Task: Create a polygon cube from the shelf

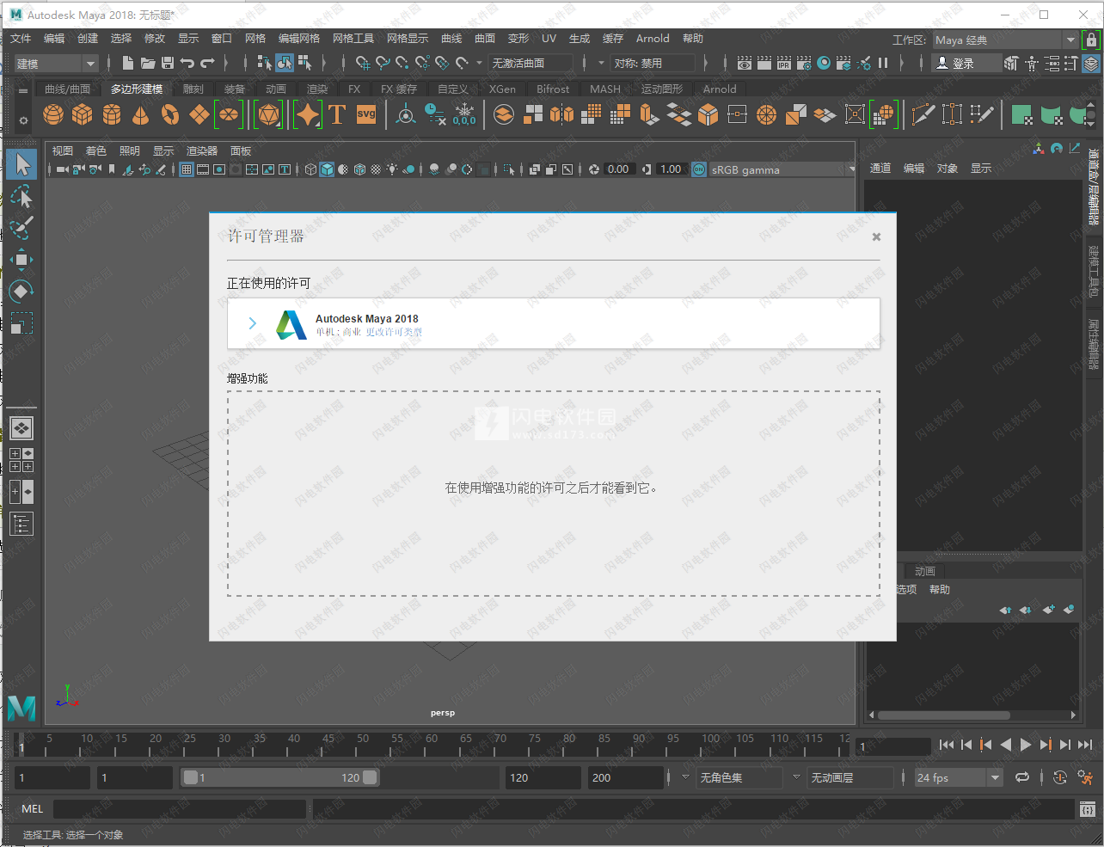Action: [x=83, y=114]
